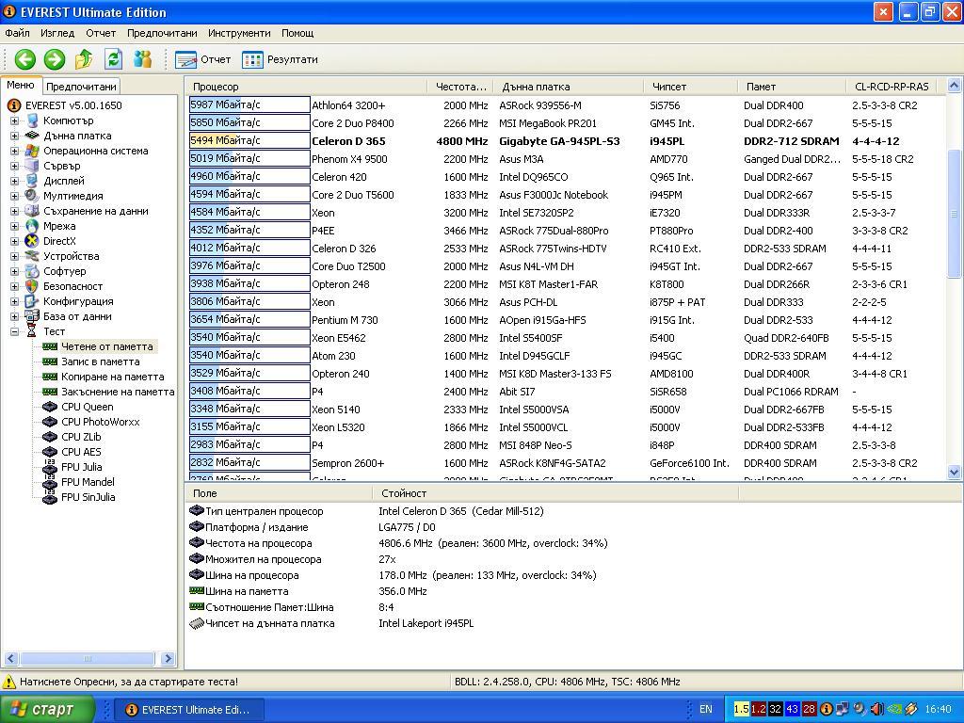Select the CPU Queen benchmark
Image resolution: width=964 pixels, height=723 pixels.
[x=87, y=407]
